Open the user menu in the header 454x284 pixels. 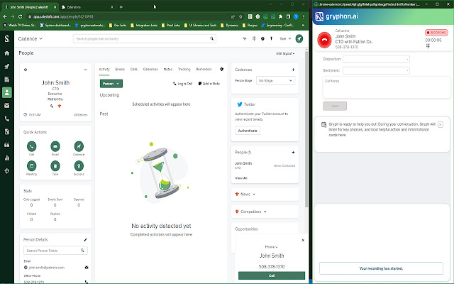[285, 38]
